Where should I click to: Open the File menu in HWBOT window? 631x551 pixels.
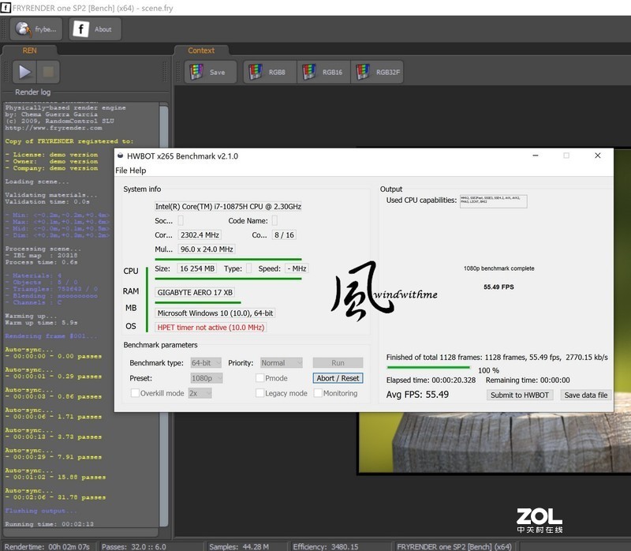[x=121, y=171]
